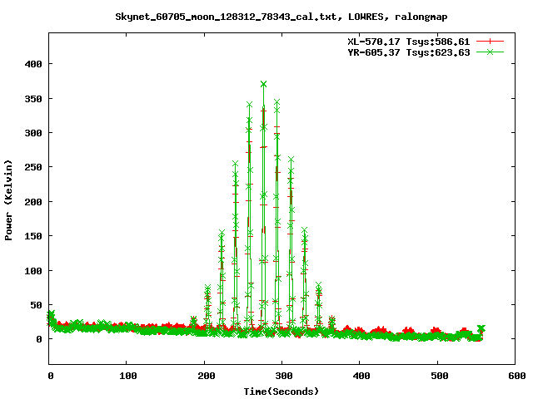The image size is (533, 399).
Task: Click the chart title beginning with Skynet_60705_moon
Action: [x=266, y=17]
